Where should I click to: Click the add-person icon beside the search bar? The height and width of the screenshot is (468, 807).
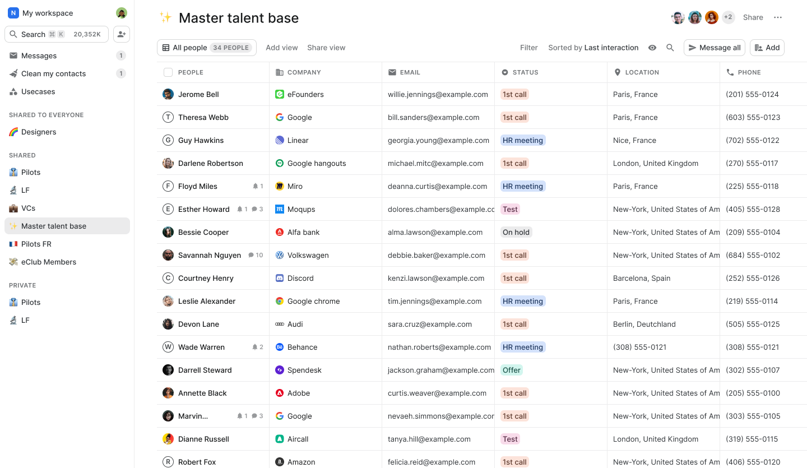pos(121,34)
